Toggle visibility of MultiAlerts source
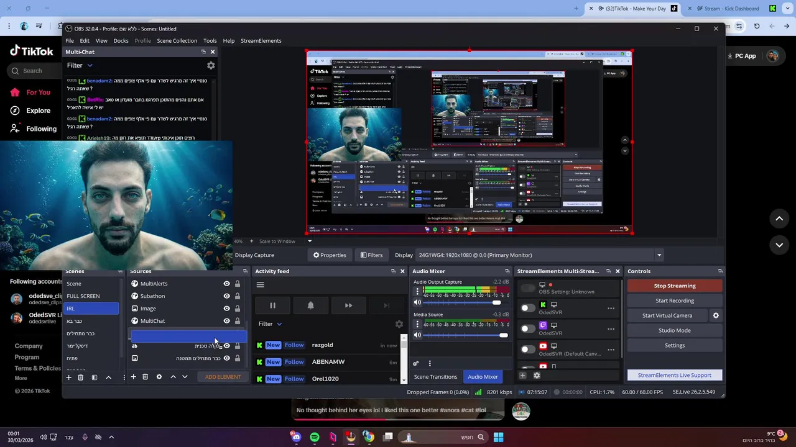Viewport: 796px width, 447px height. [226, 284]
